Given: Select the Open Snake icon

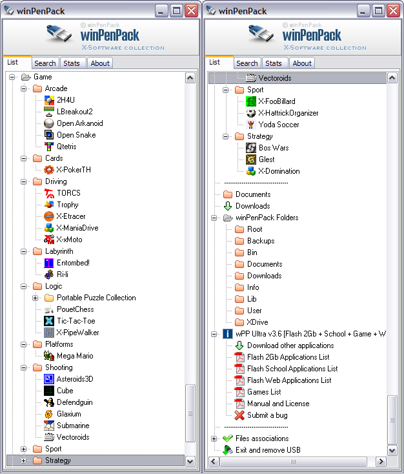Looking at the screenshot, I should click(49, 135).
